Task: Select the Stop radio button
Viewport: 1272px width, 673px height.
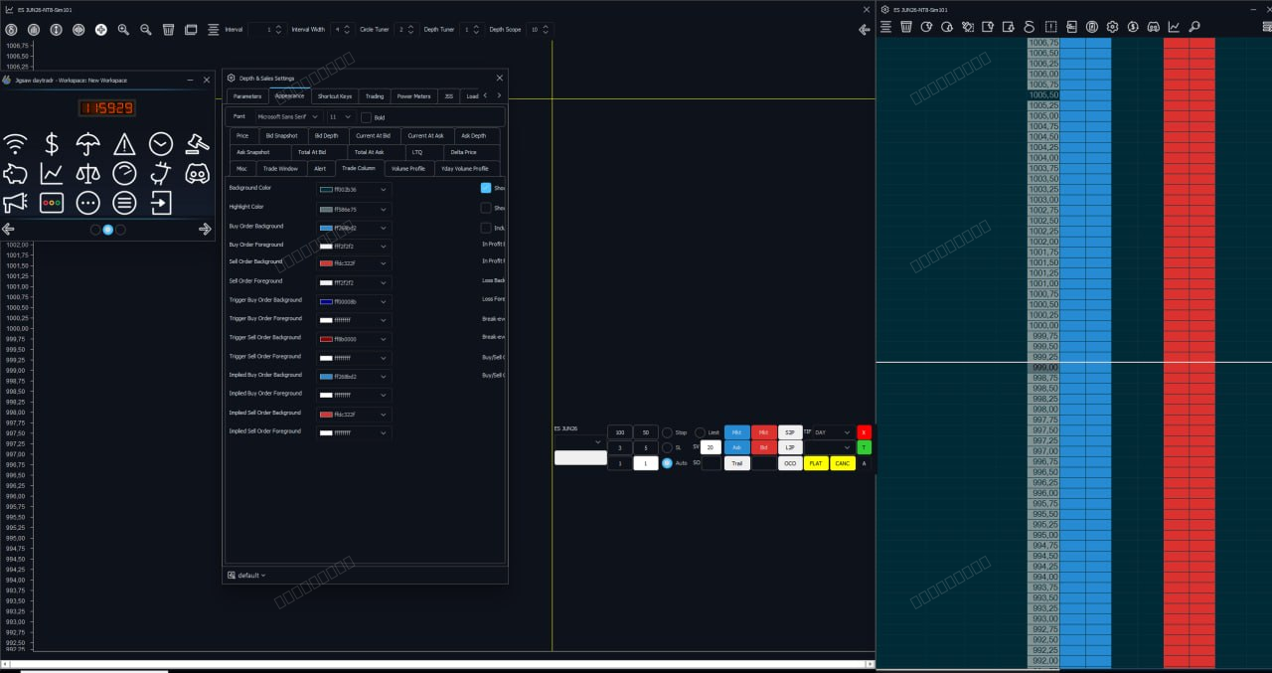Action: coord(667,432)
